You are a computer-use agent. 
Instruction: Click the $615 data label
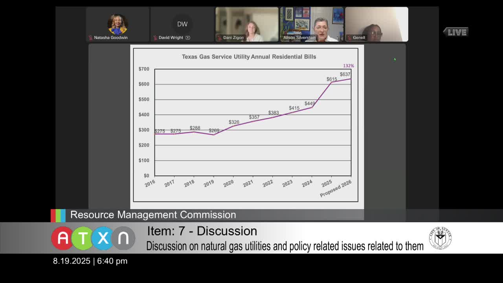pos(332,79)
